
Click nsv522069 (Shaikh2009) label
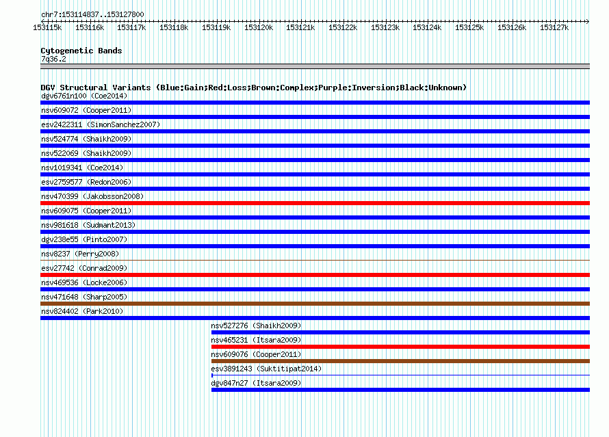tap(86, 153)
